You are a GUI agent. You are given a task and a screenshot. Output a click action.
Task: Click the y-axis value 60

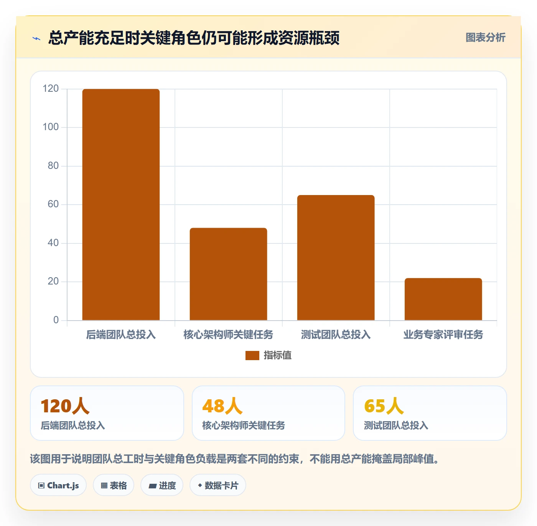click(53, 204)
